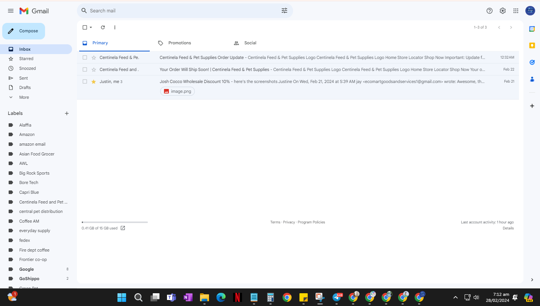Click the taskbar clock showing 7:12 am

[x=498, y=297]
